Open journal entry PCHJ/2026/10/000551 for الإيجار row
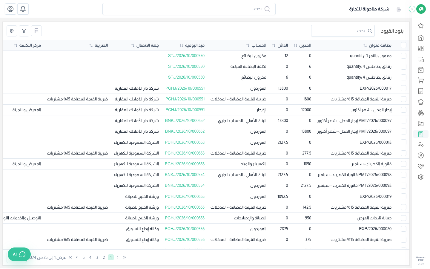This screenshot has height=269, width=430. click(x=185, y=110)
